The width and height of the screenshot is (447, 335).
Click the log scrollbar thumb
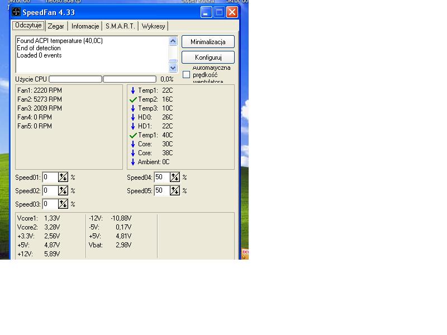173,61
